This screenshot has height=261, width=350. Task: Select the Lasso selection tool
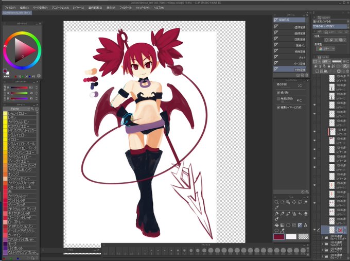tap(300, 202)
